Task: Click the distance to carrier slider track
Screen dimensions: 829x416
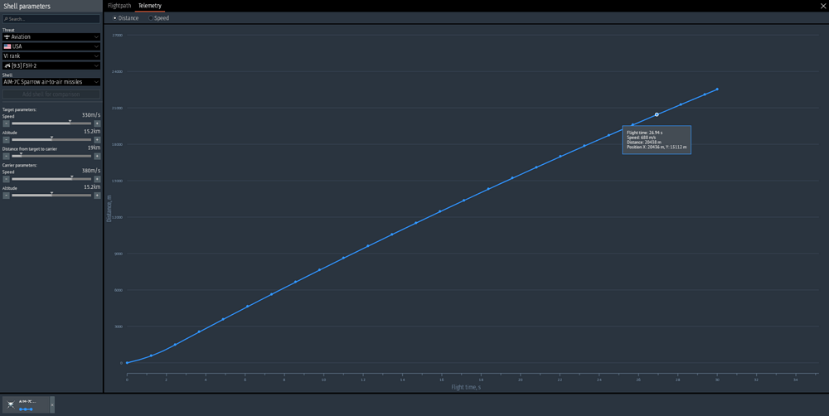Action: pos(51,157)
